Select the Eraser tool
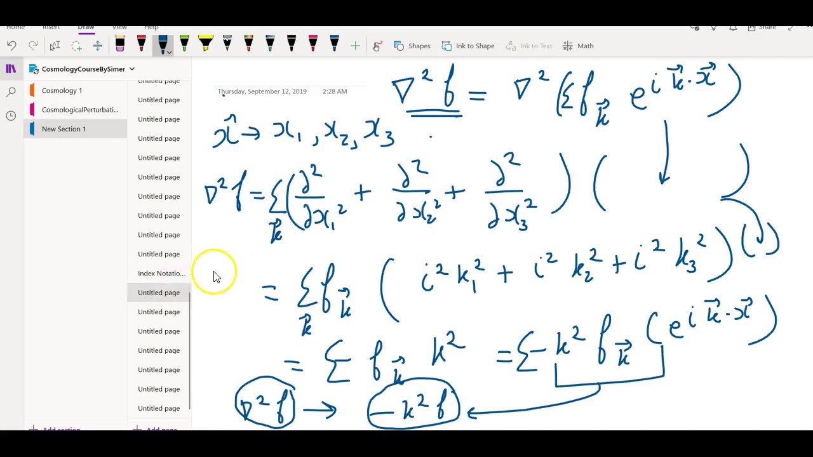813x457 pixels. coord(119,44)
